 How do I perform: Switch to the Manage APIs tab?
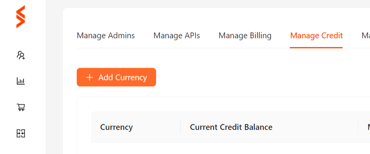tap(177, 35)
